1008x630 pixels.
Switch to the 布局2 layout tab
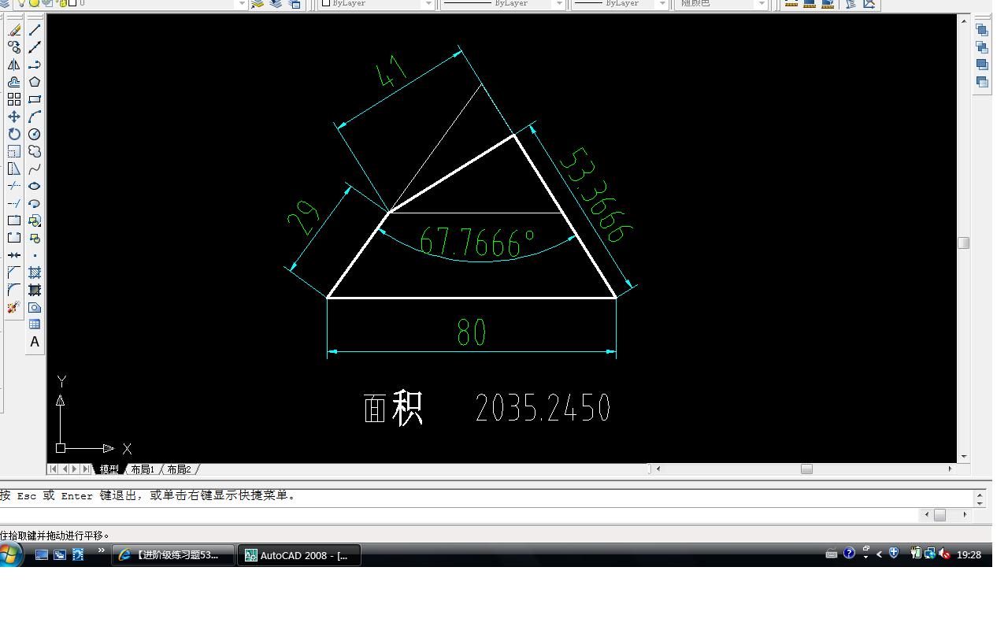click(x=180, y=469)
